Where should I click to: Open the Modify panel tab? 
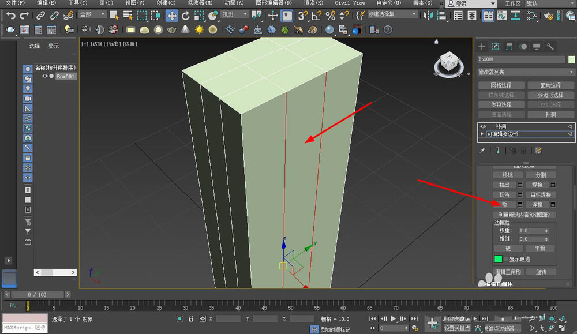tap(495, 47)
